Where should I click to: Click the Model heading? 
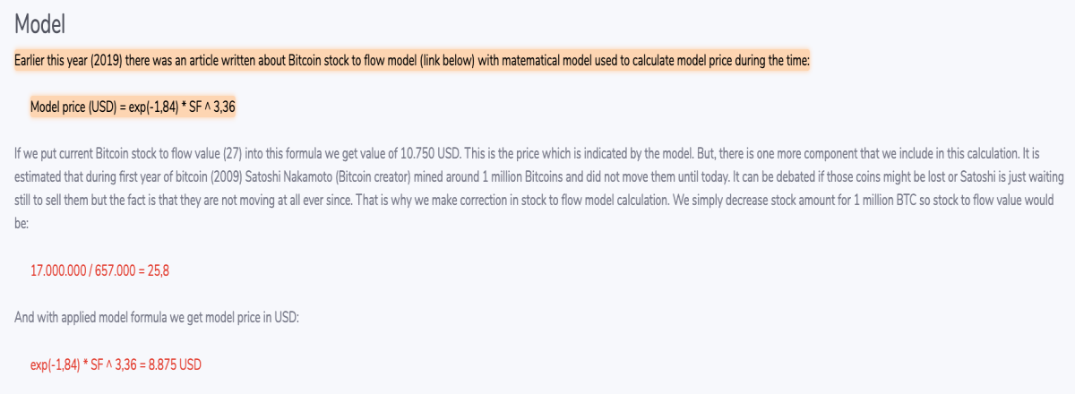click(x=40, y=26)
